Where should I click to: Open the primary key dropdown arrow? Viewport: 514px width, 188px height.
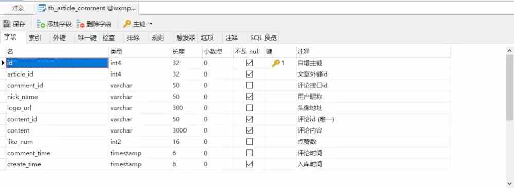[151, 24]
